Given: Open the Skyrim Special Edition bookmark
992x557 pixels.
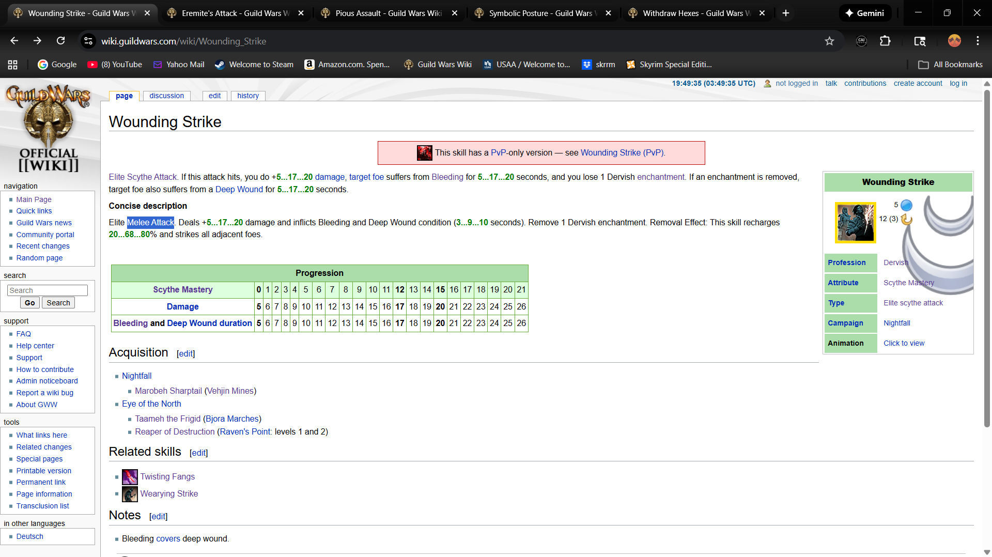Looking at the screenshot, I should [669, 65].
